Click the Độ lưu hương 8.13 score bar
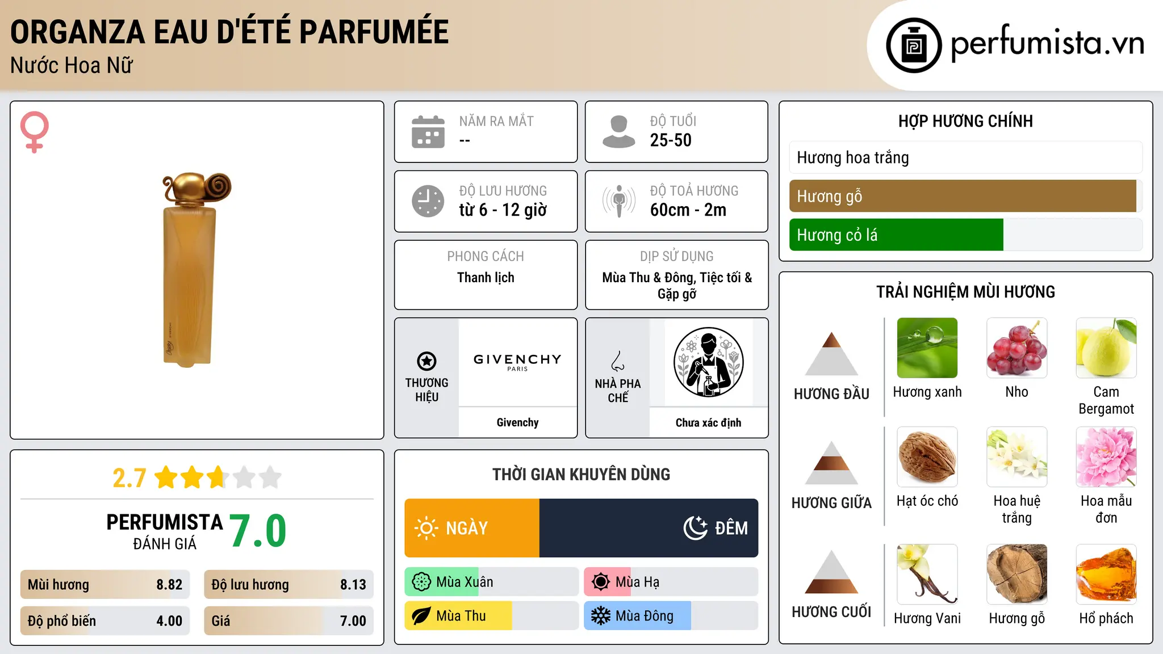The height and width of the screenshot is (654, 1163). pos(288,585)
